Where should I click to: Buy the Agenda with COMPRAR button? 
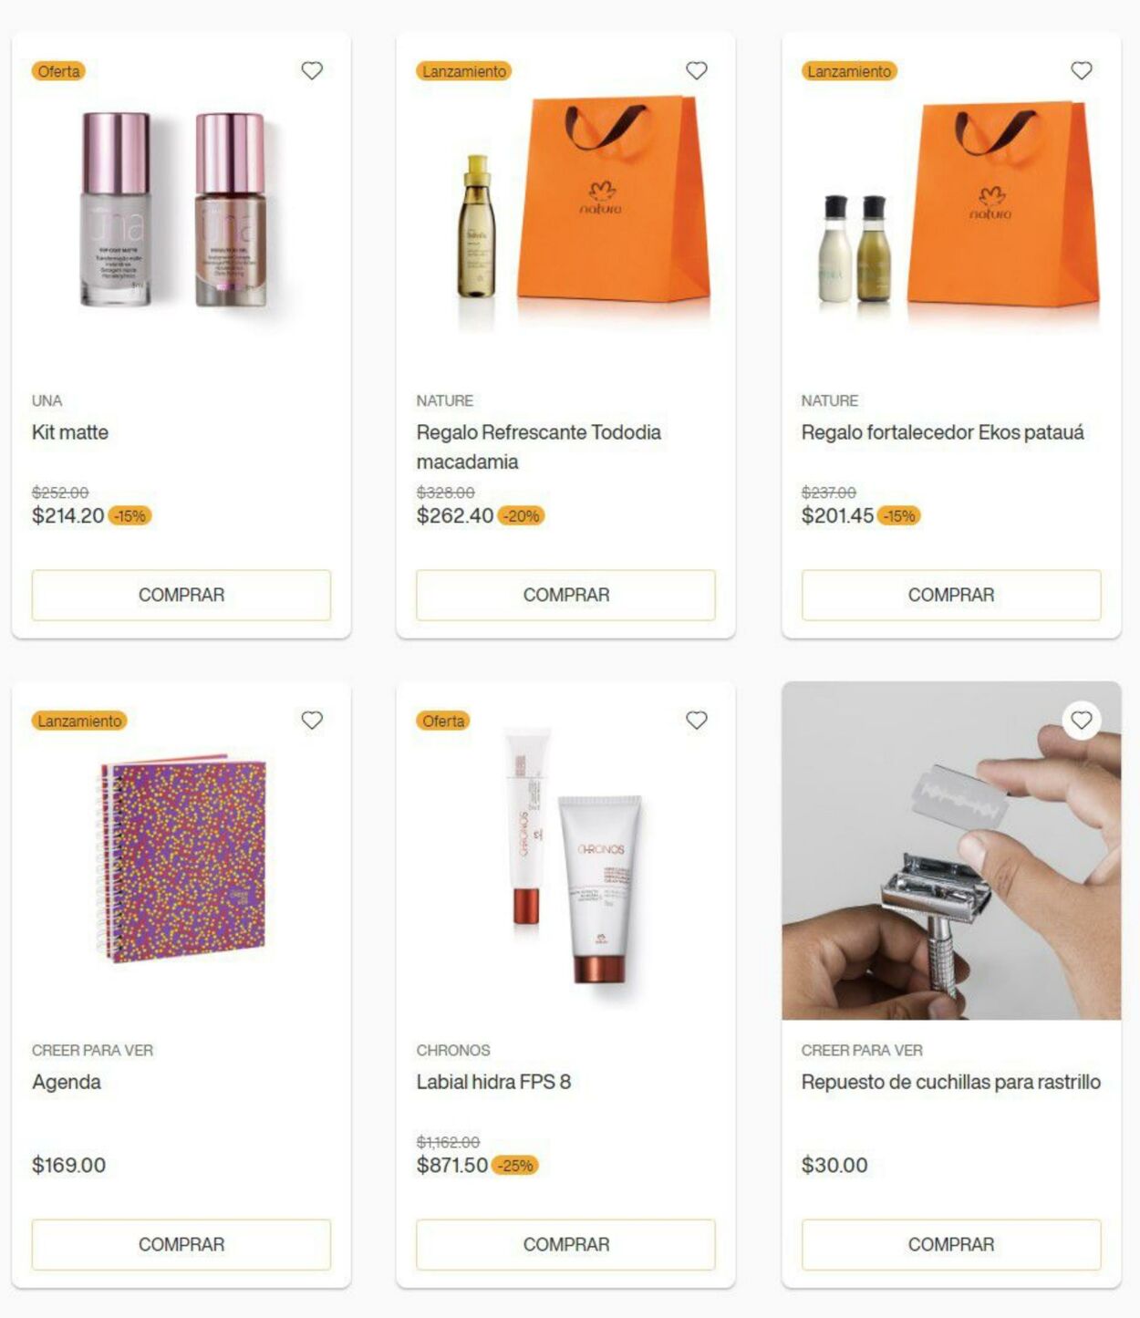tap(181, 1244)
